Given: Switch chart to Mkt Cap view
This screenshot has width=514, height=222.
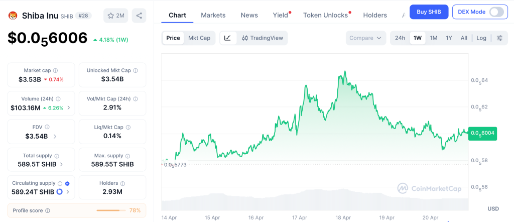Looking at the screenshot, I should [x=199, y=38].
